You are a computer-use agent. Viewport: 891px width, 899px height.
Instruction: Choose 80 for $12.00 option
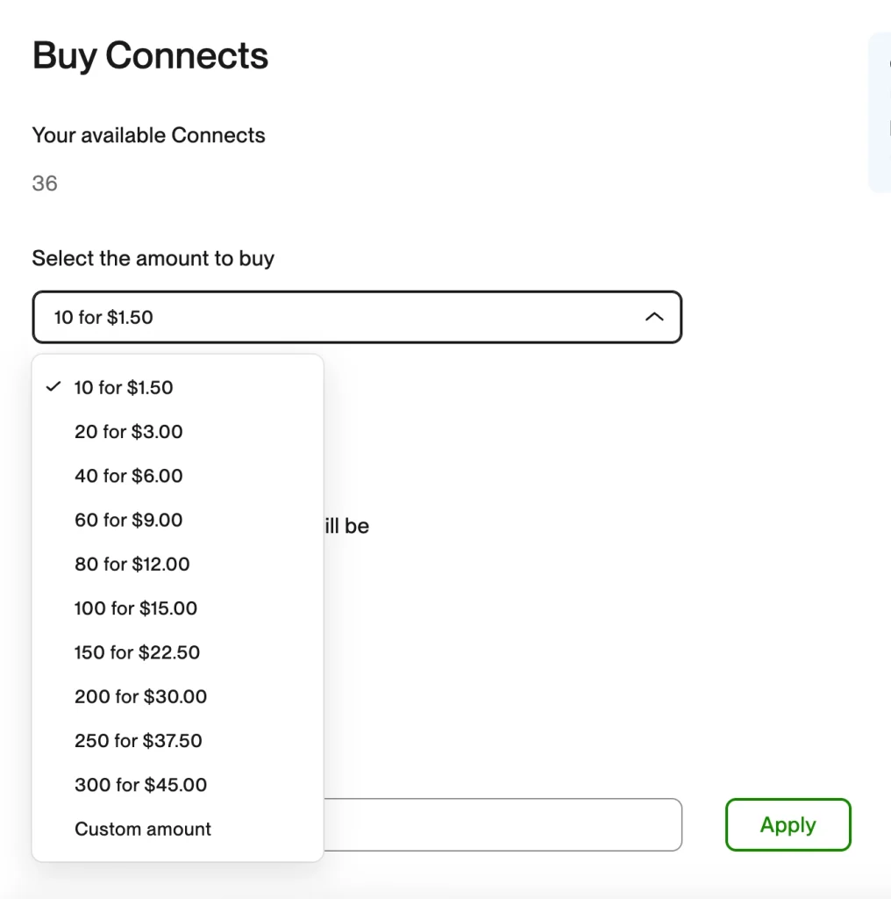coord(132,564)
